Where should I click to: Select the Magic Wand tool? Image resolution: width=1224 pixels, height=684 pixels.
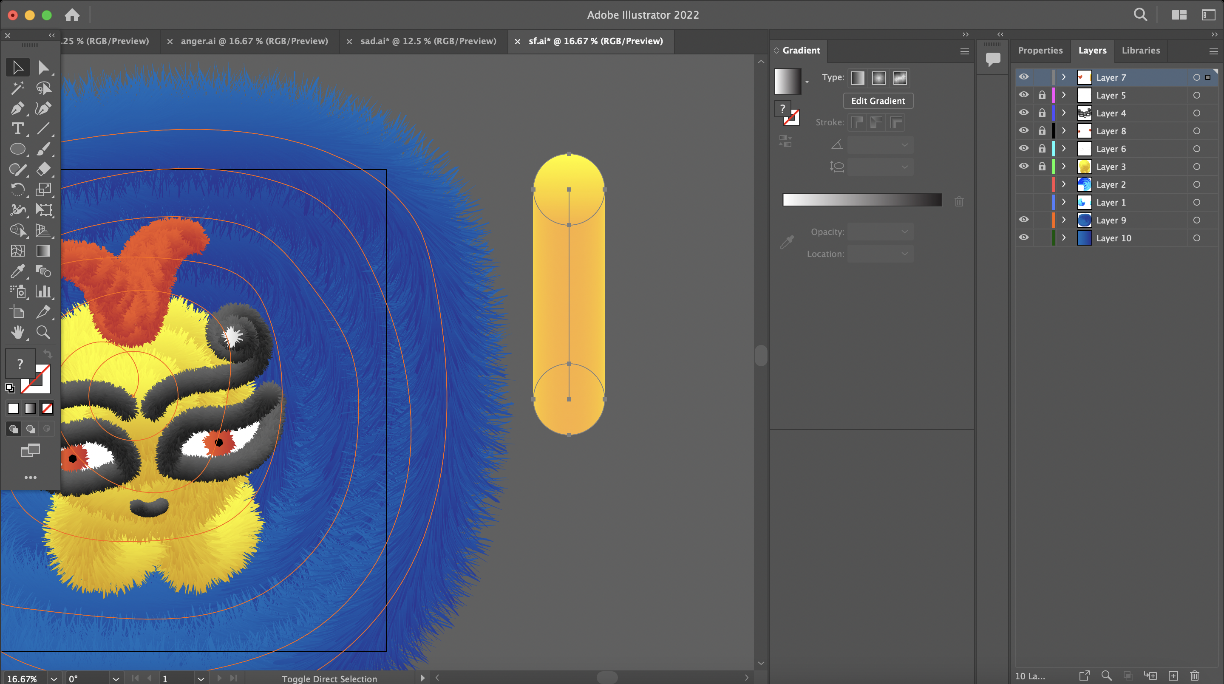(17, 88)
